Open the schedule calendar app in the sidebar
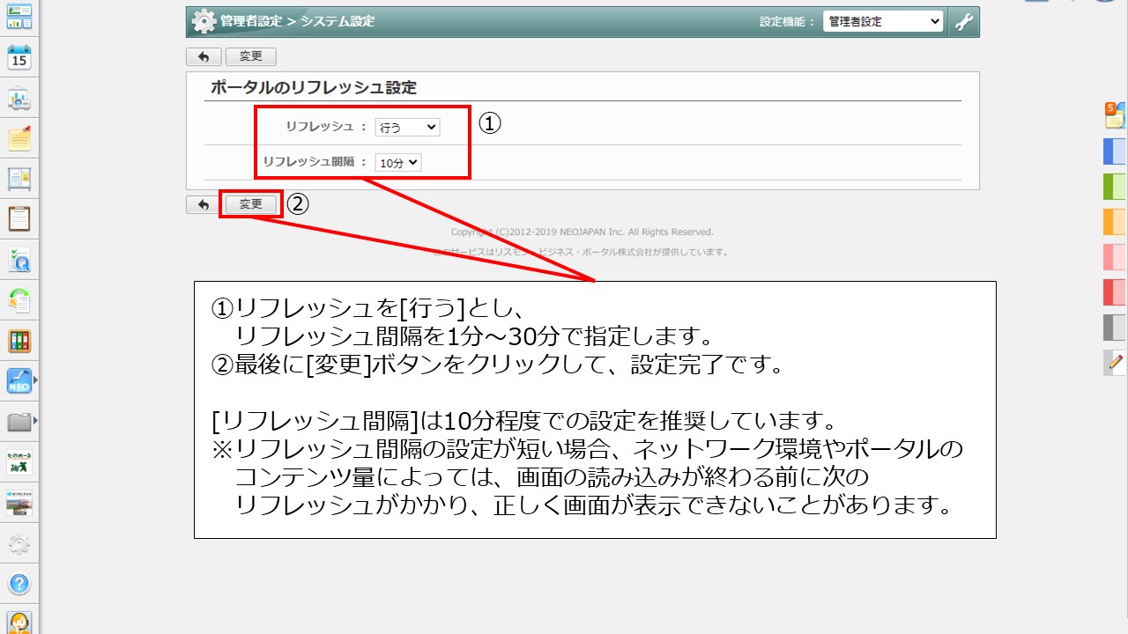The width and height of the screenshot is (1128, 634). (x=19, y=57)
